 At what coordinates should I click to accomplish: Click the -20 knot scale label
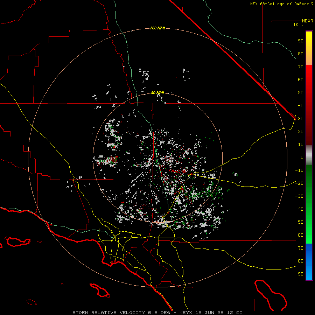pos(299,183)
